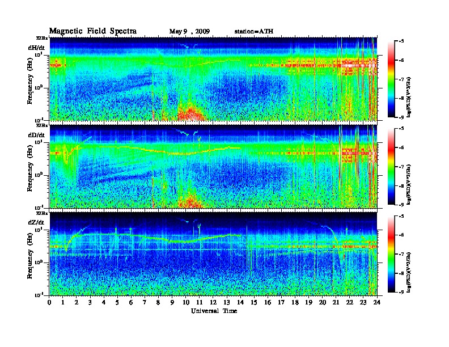Click hour tick label "13" on the time axis
The width and height of the screenshot is (449, 347).
tap(227, 302)
